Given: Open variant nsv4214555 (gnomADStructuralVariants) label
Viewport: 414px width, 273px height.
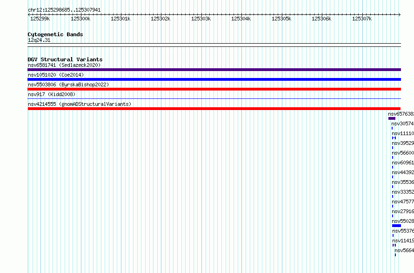Looking at the screenshot, I should 80,104.
